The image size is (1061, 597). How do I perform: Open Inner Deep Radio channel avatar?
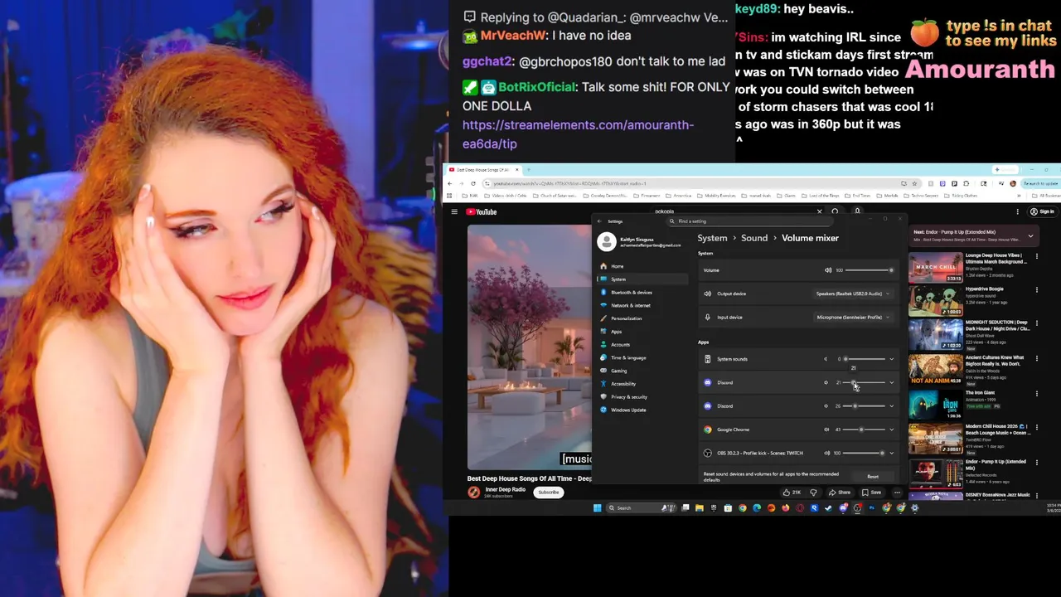[473, 492]
